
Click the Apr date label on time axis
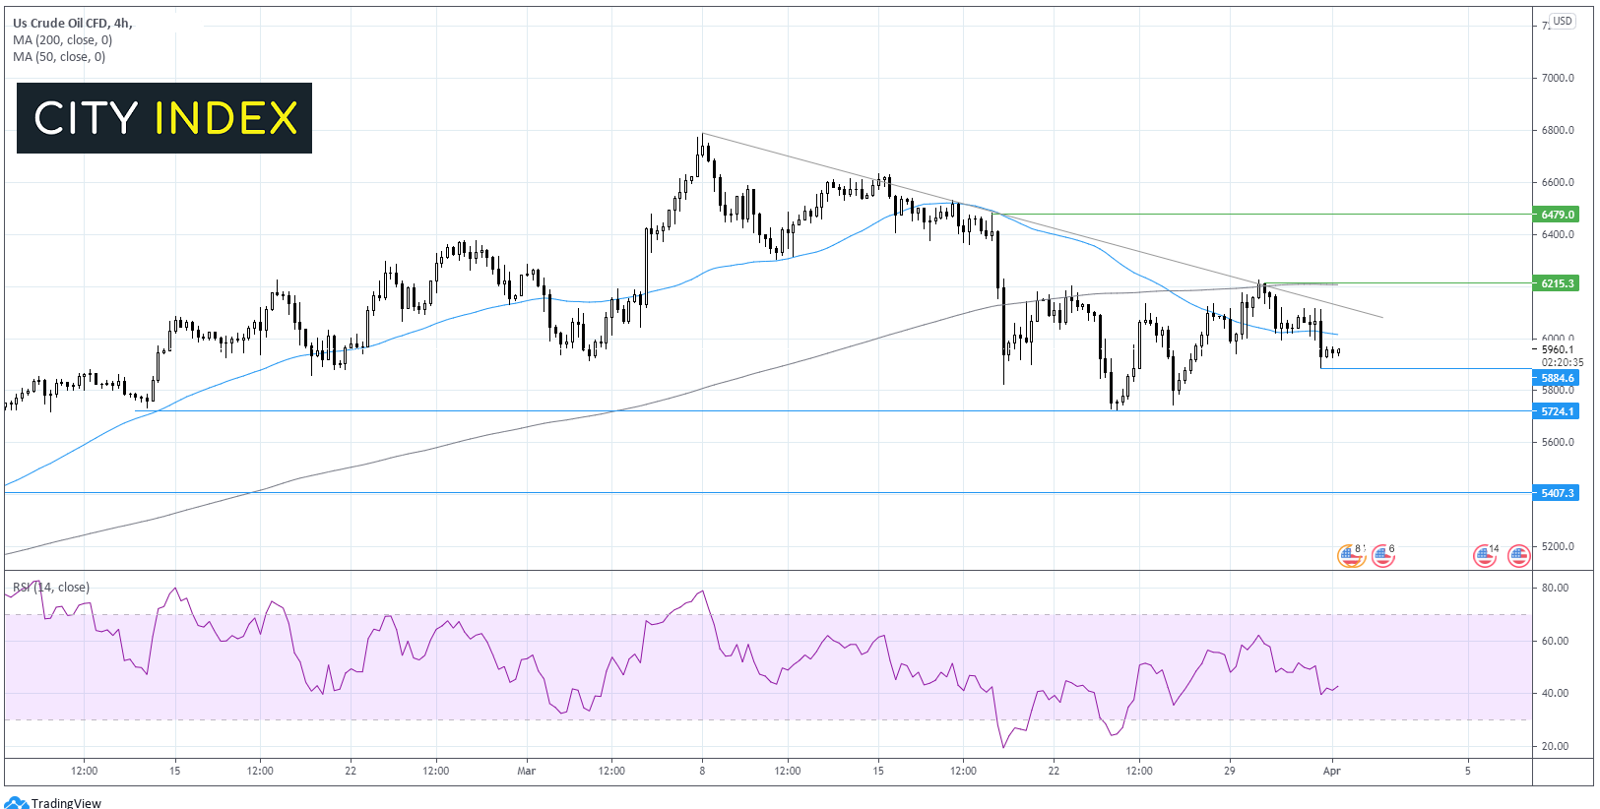[1331, 771]
